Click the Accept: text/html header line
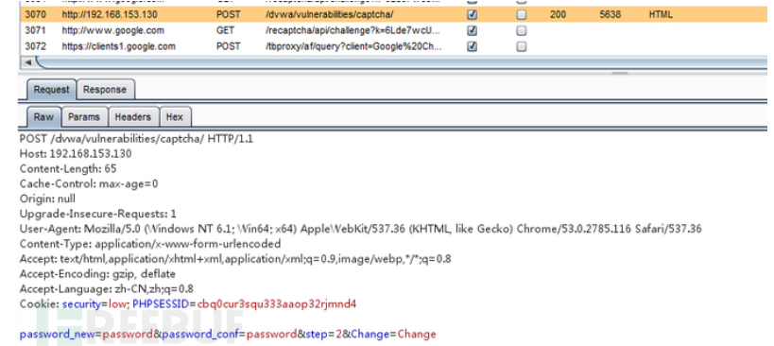This screenshot has height=346, width=774. coord(235,259)
